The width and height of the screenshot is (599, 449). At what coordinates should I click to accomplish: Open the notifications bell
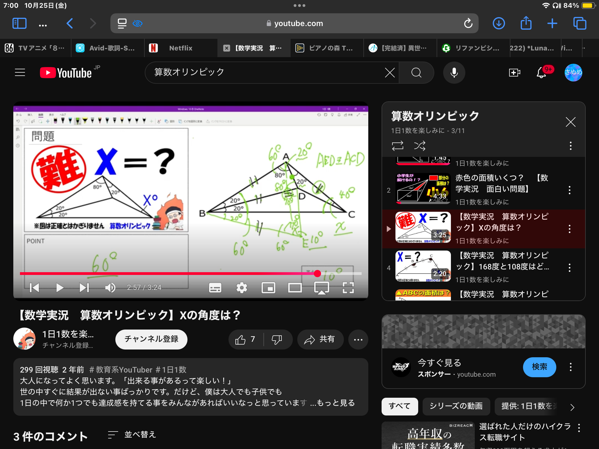pyautogui.click(x=541, y=73)
